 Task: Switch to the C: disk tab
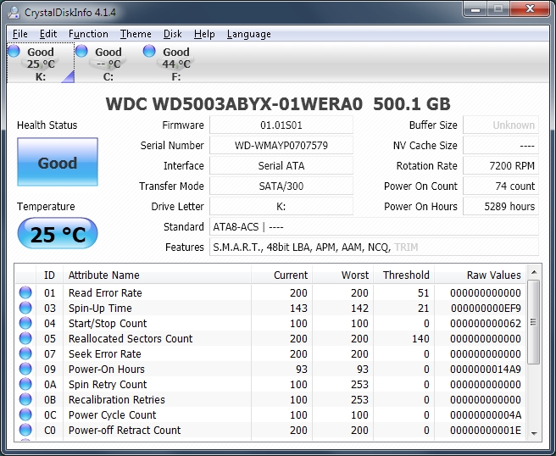pos(108,63)
